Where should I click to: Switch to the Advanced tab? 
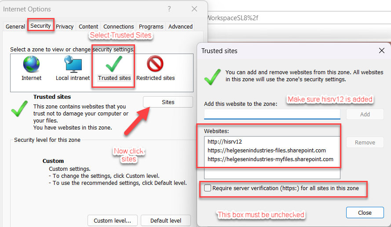point(180,26)
